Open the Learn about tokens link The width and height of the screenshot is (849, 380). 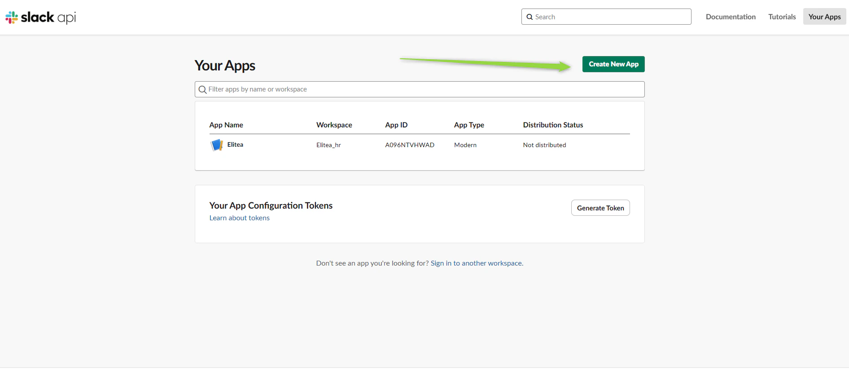click(239, 218)
